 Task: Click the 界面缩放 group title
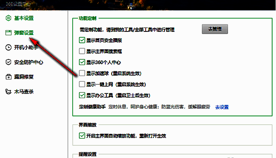(x=87, y=125)
